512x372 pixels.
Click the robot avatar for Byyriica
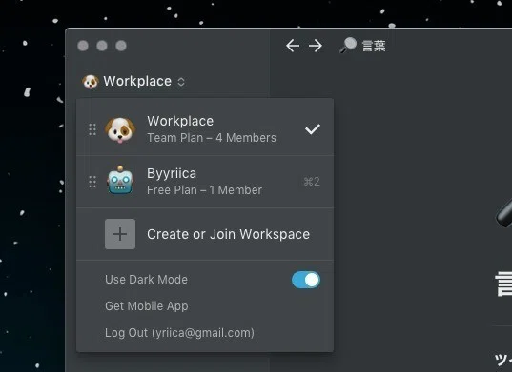[120, 180]
